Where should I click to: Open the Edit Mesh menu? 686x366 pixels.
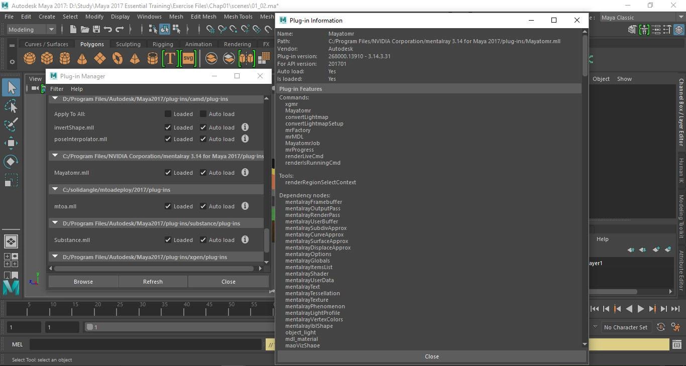(203, 17)
